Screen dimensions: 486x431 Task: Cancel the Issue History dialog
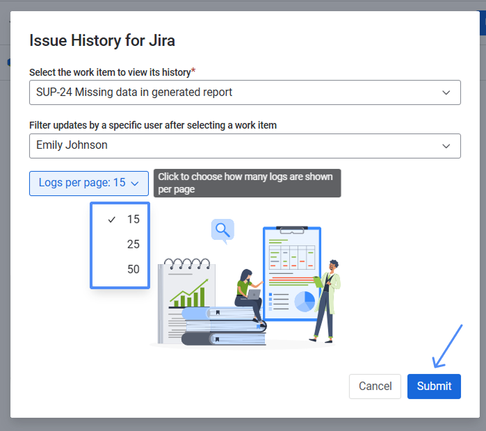[375, 387]
